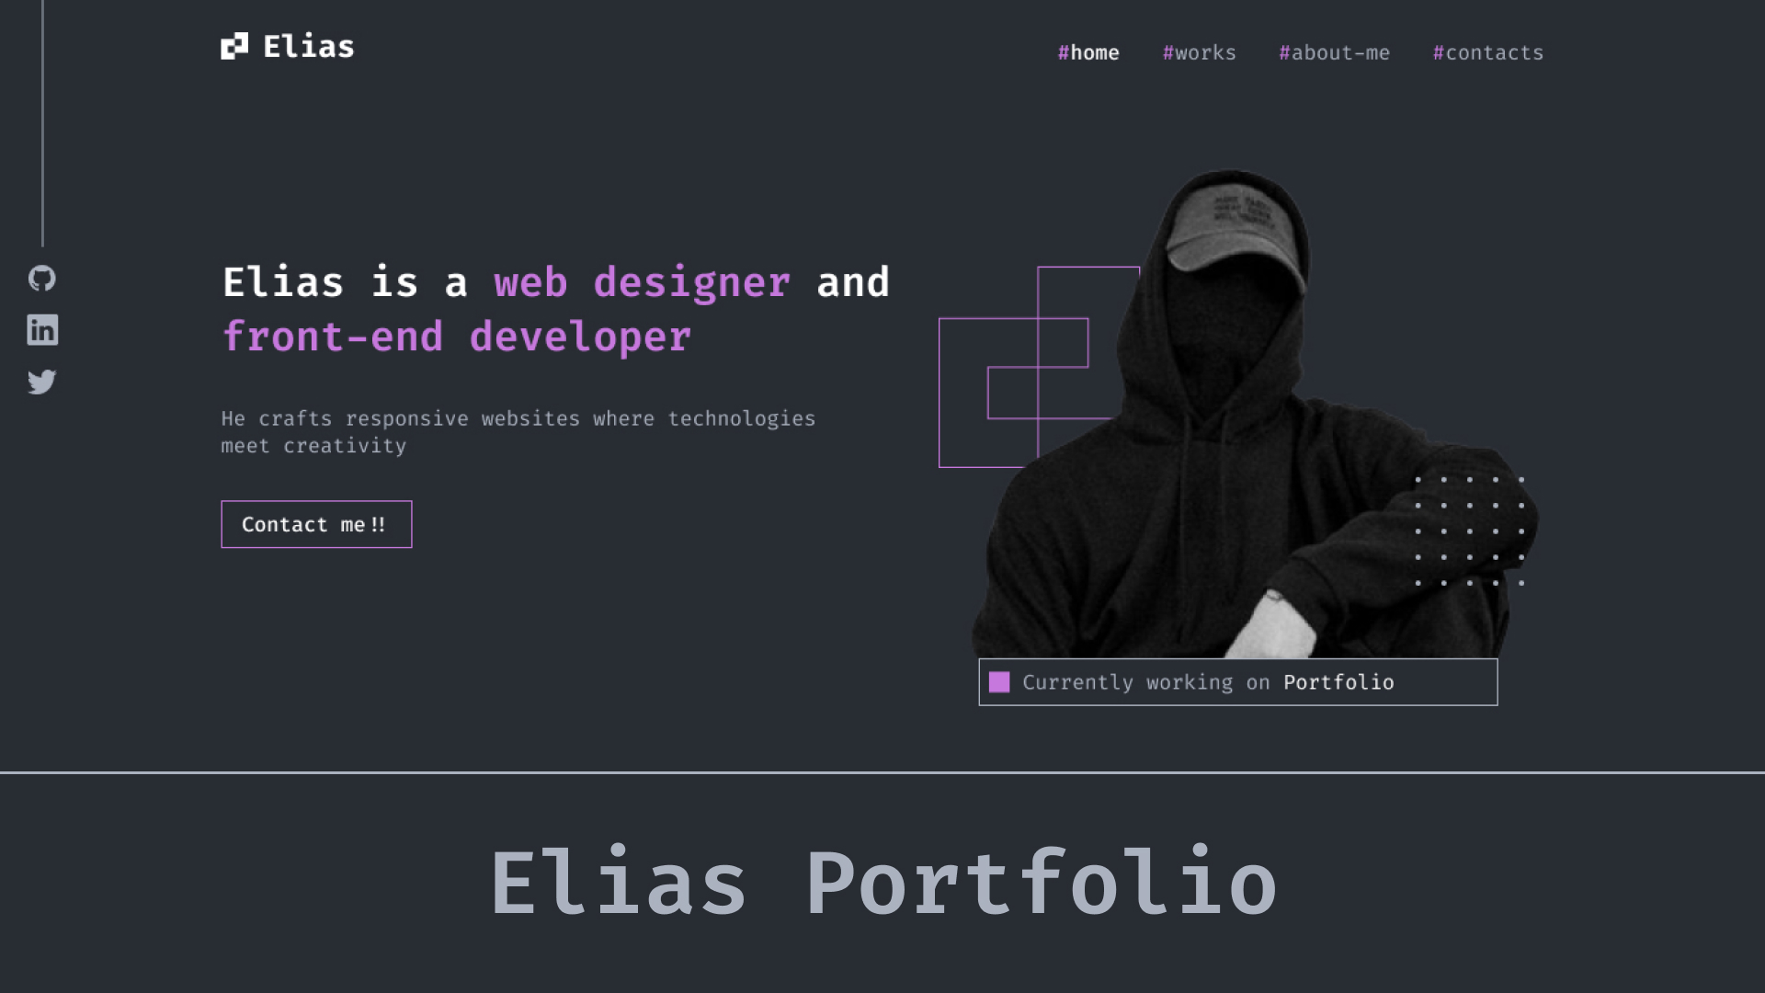The image size is (1765, 993).
Task: Click the web designer highlighted text
Action: [642, 284]
